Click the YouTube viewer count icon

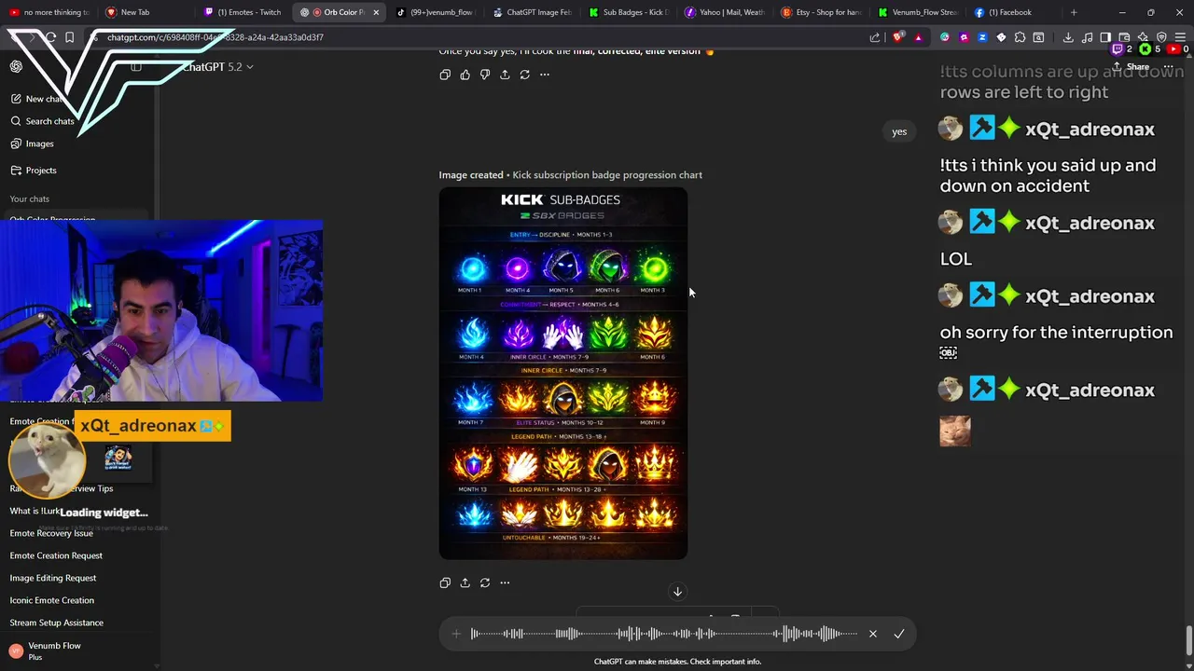[x=1175, y=49]
